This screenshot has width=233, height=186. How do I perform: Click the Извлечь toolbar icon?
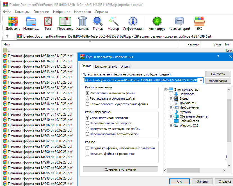(31, 22)
